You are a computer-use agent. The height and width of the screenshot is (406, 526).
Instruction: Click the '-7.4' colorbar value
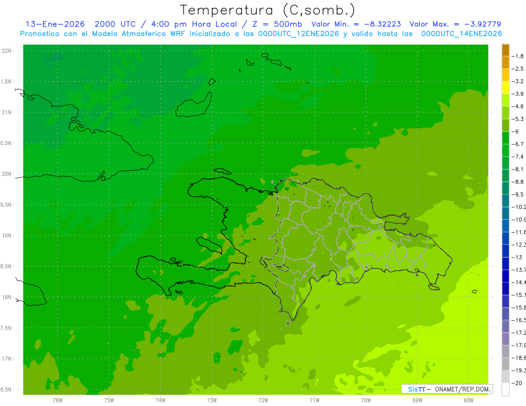(518, 156)
